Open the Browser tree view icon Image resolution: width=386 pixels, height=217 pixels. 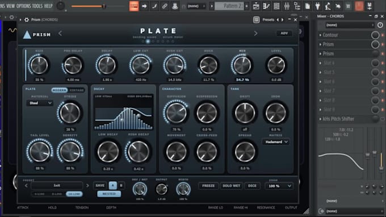pos(297,6)
